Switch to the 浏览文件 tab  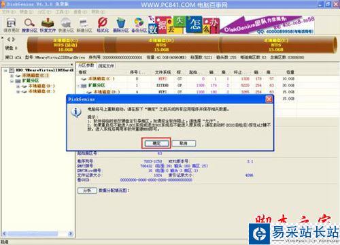click(x=106, y=66)
